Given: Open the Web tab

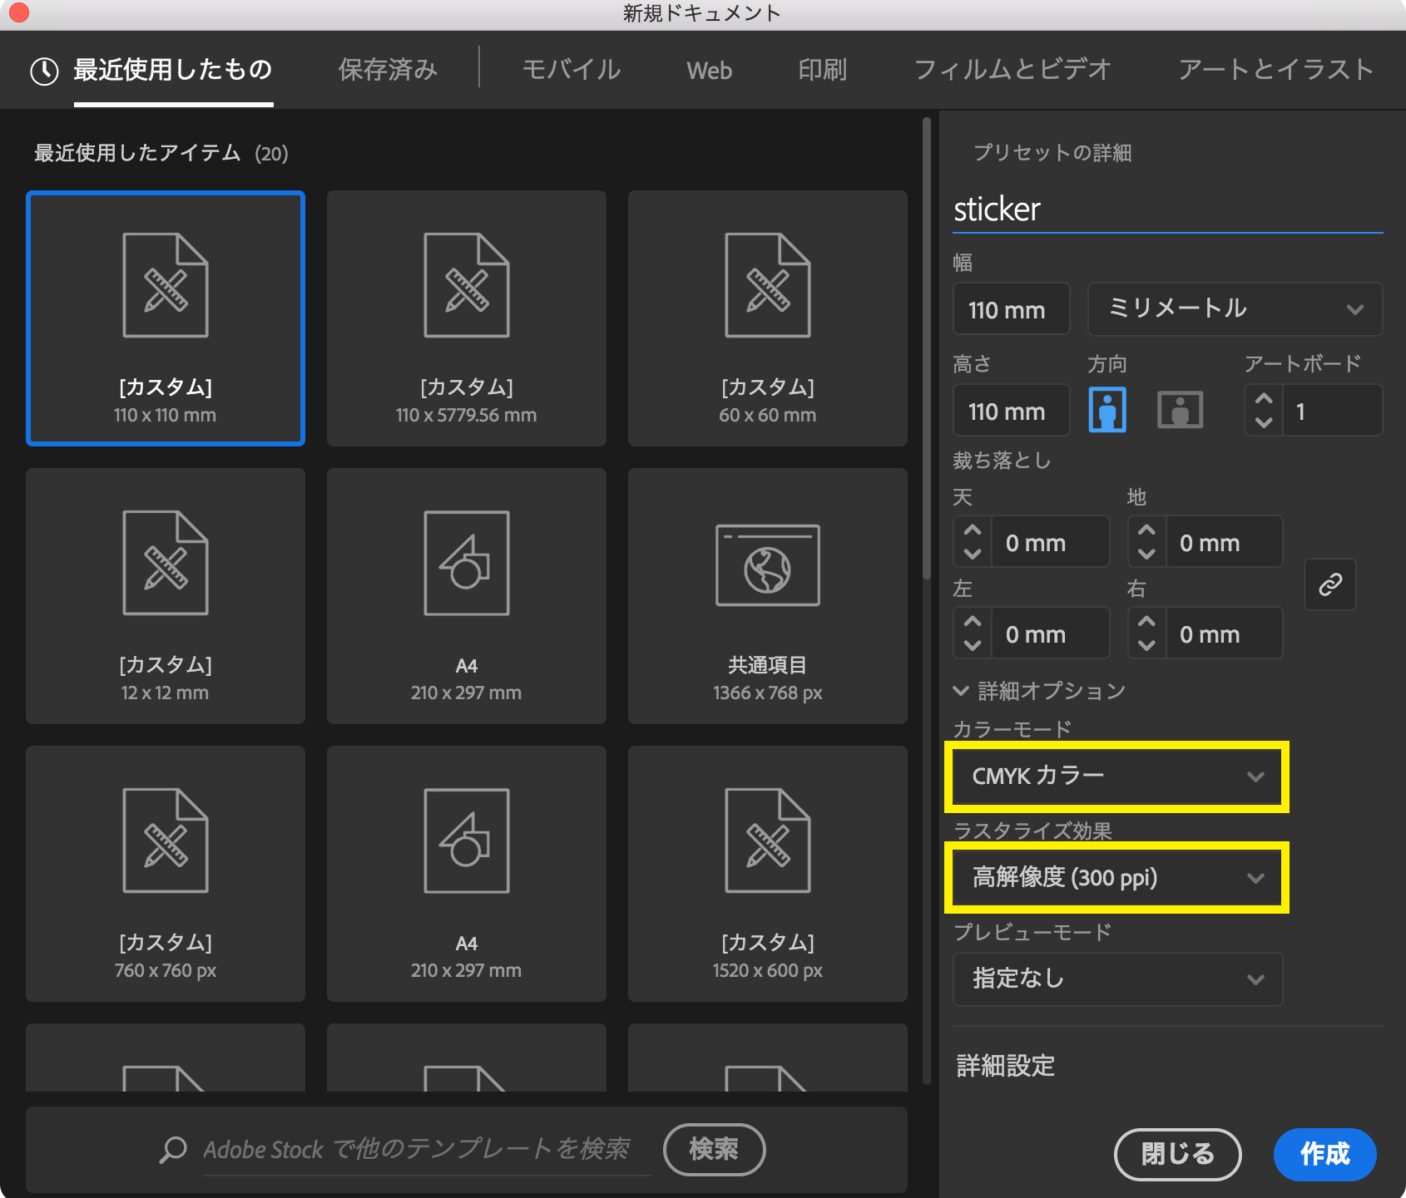Looking at the screenshot, I should 710,71.
